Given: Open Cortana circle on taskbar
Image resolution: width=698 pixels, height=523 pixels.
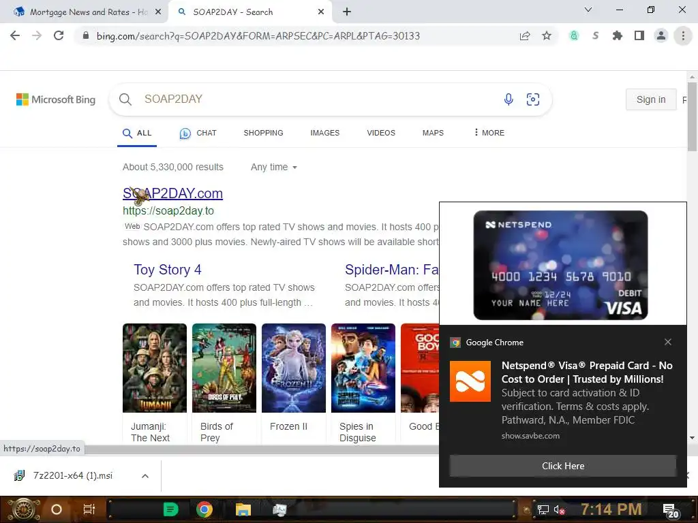Looking at the screenshot, I should (x=57, y=509).
